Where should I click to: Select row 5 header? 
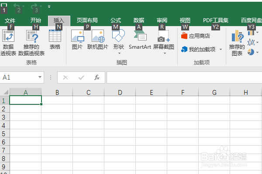coord(5,134)
